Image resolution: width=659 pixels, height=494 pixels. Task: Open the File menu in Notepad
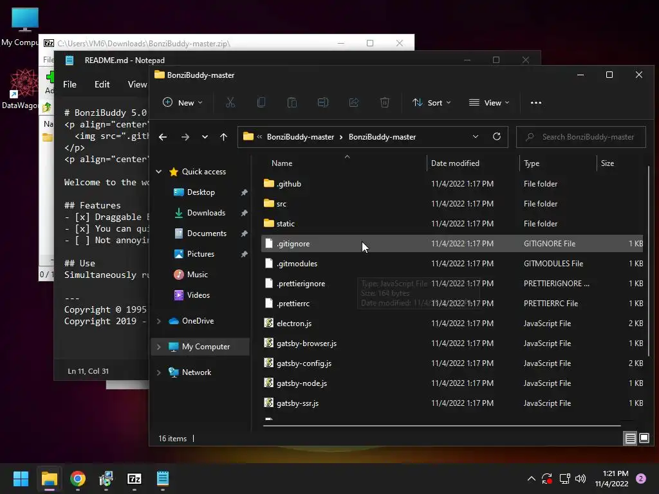tap(70, 84)
